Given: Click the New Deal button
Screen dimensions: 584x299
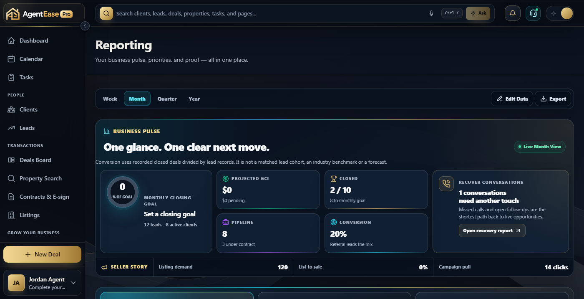Looking at the screenshot, I should click(x=42, y=254).
